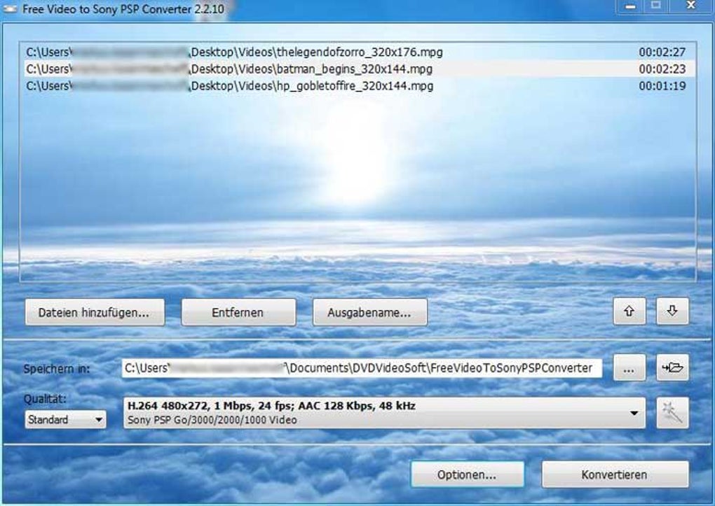Minimize the converter window
The width and height of the screenshot is (715, 506).
[x=631, y=6]
